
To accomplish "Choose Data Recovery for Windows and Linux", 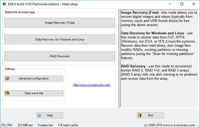I will point(60,39).
